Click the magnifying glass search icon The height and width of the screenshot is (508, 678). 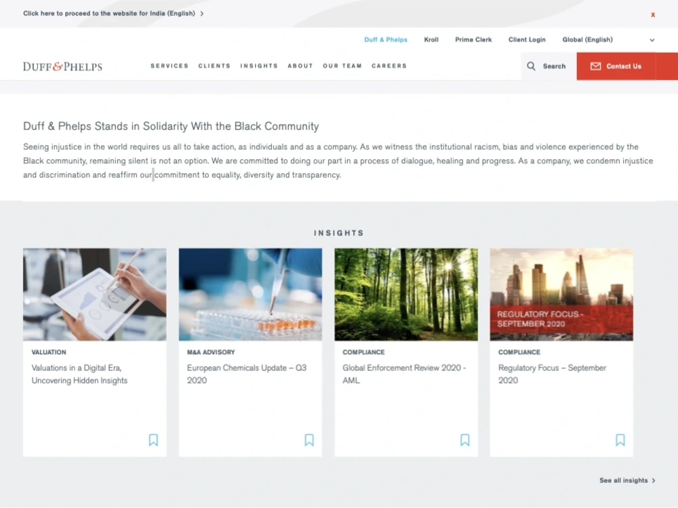pyautogui.click(x=531, y=66)
